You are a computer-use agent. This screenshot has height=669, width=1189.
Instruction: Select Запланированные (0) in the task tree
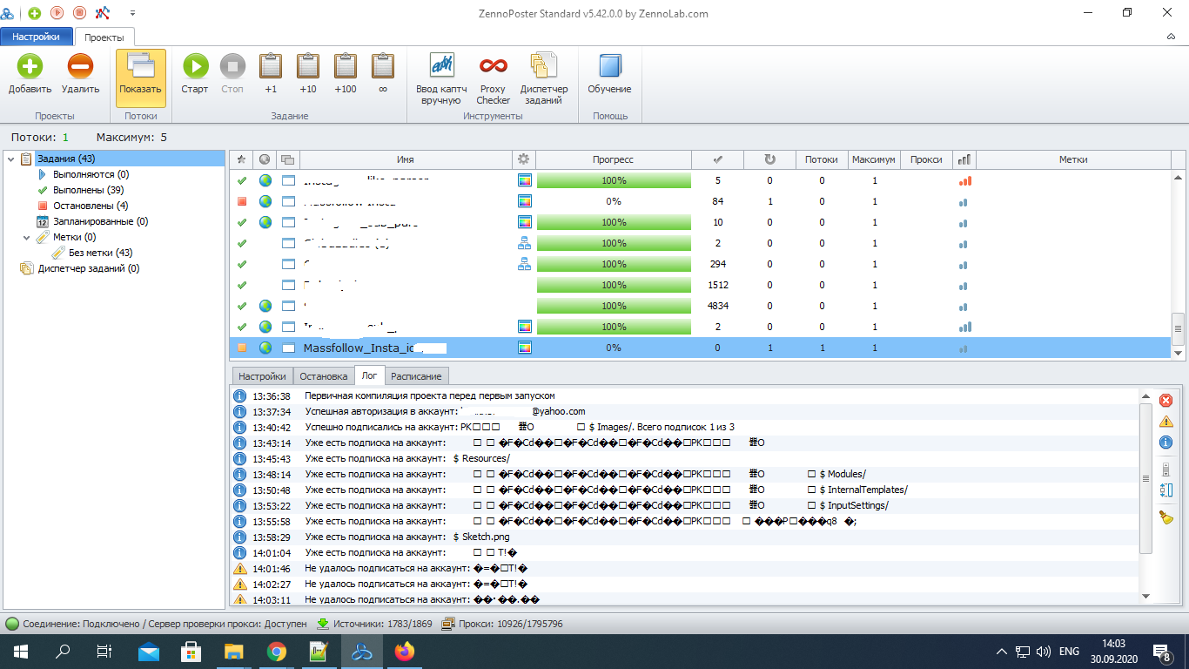[100, 221]
